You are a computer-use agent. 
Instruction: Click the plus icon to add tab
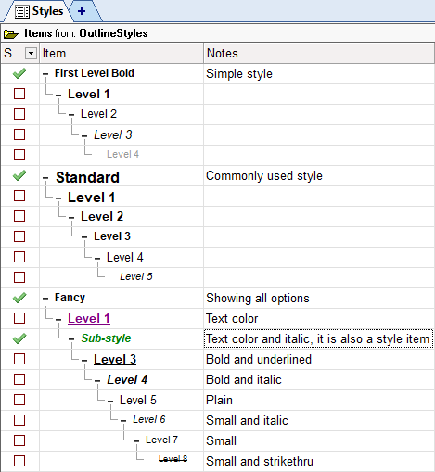82,11
